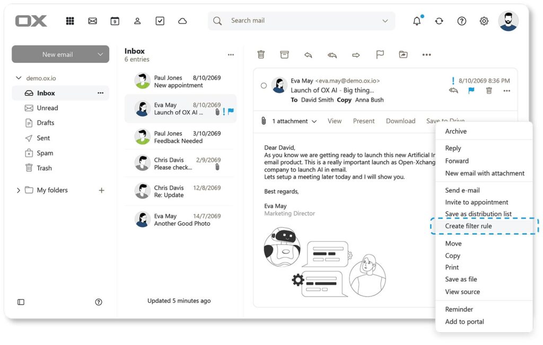
Task: Expand the My folders tree
Action: (19, 190)
